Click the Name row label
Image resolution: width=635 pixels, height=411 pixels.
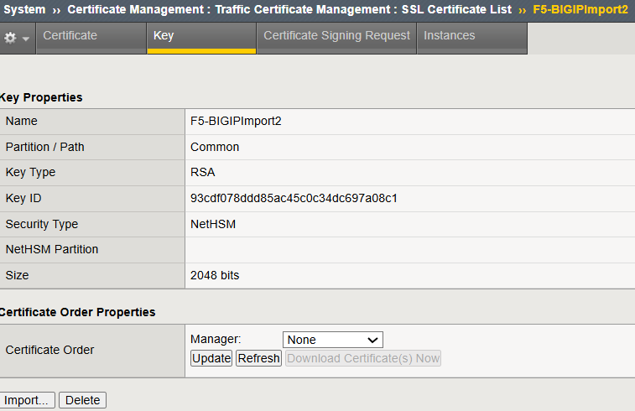[x=22, y=121]
